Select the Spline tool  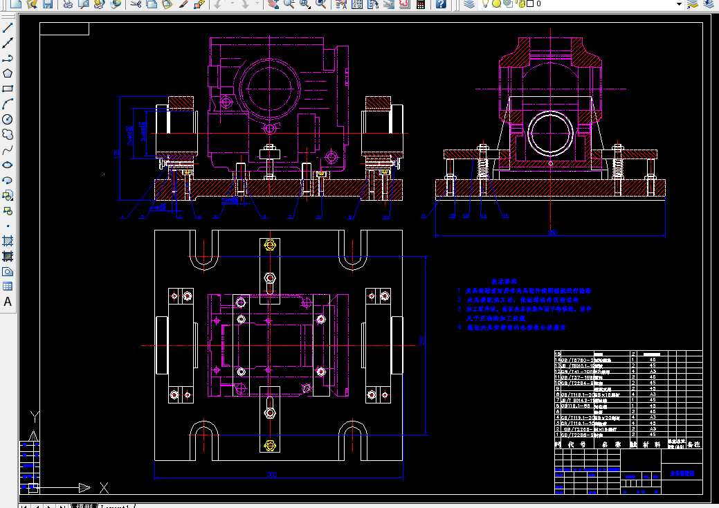[x=8, y=150]
